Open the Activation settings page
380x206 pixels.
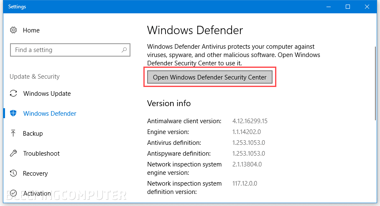tap(37, 193)
